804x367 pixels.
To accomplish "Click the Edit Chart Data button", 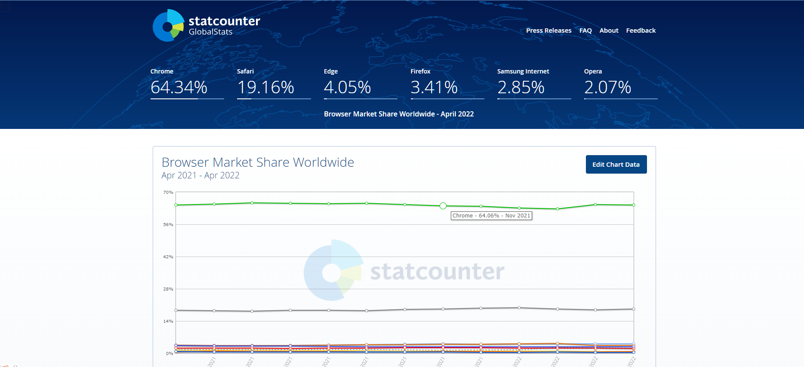I will (616, 165).
